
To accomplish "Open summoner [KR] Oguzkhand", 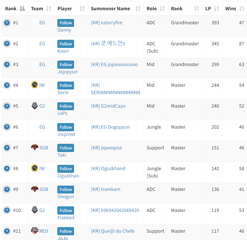I will click(108, 168).
